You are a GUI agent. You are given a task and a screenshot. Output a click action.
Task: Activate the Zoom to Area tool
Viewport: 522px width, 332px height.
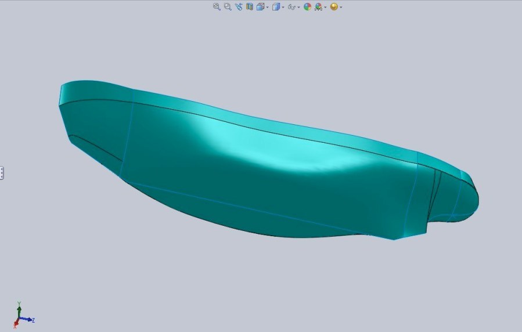[x=227, y=7]
